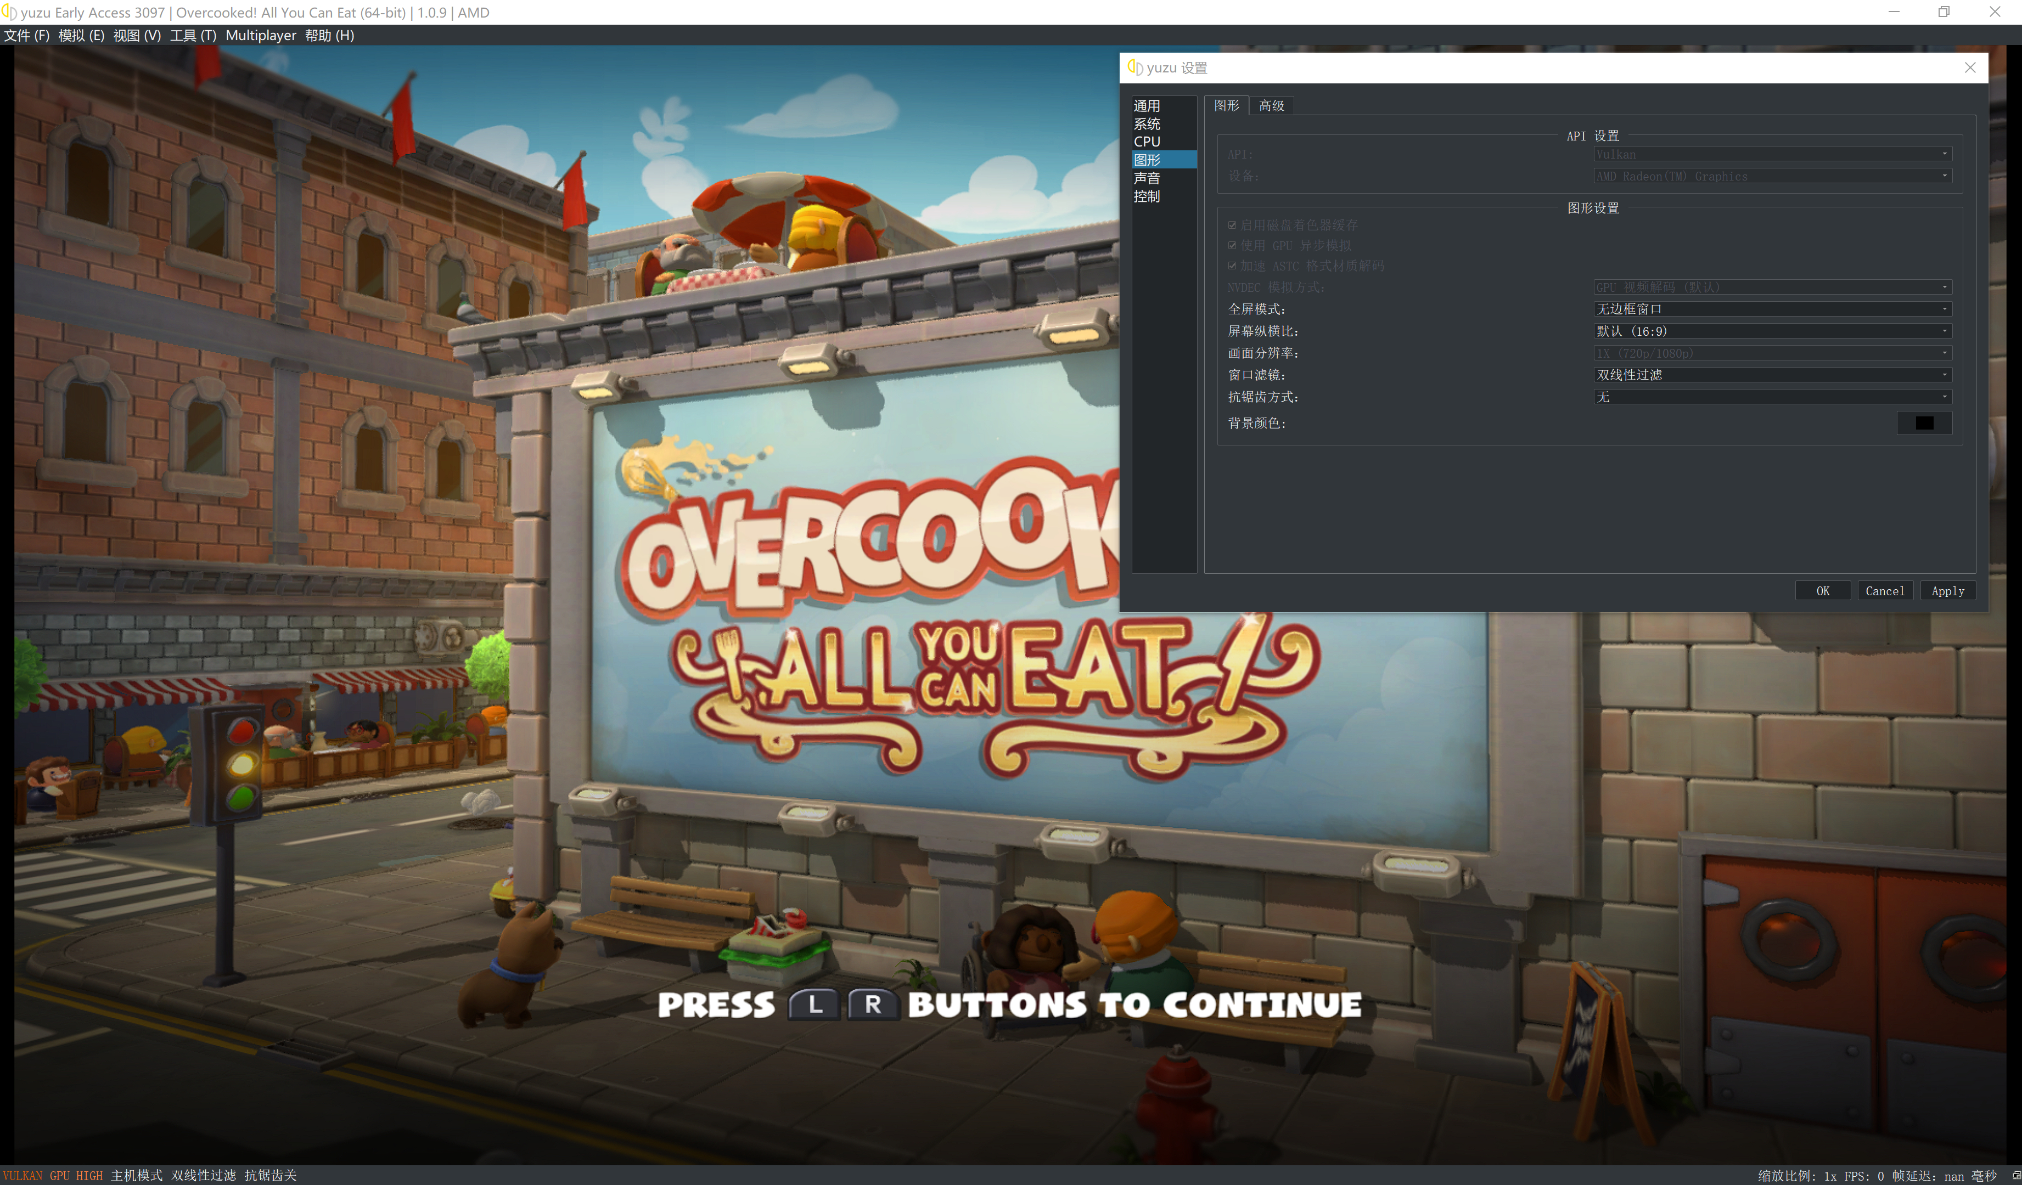Open the 抗锯齿方式 dropdown
2022x1185 pixels.
(1772, 397)
